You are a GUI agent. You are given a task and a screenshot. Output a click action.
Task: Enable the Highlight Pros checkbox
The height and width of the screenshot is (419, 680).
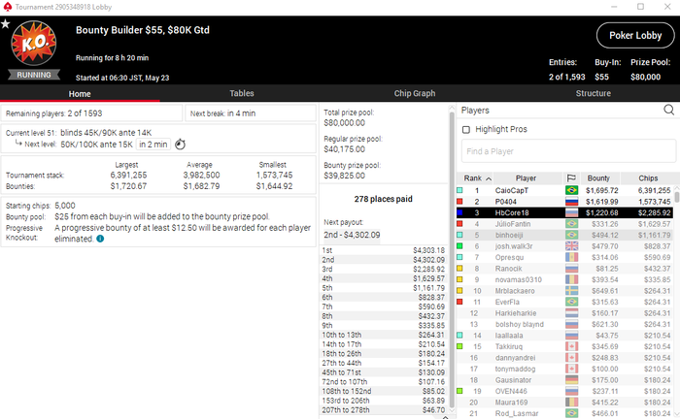[466, 129]
